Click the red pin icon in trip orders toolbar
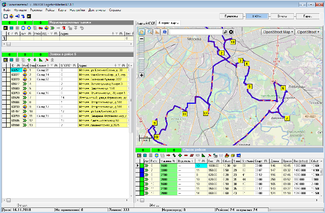 click(47, 60)
